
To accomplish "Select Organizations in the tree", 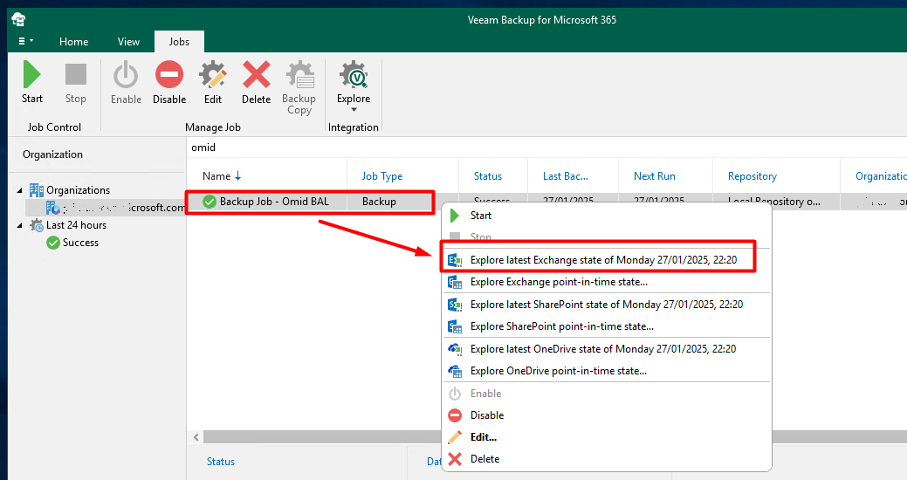I will [78, 190].
